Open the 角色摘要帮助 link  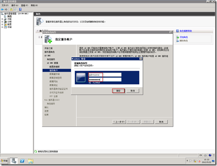click(186, 31)
